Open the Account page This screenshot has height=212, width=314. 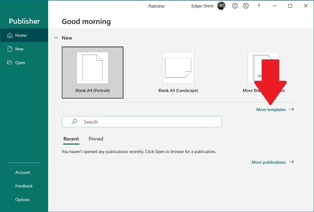(23, 173)
